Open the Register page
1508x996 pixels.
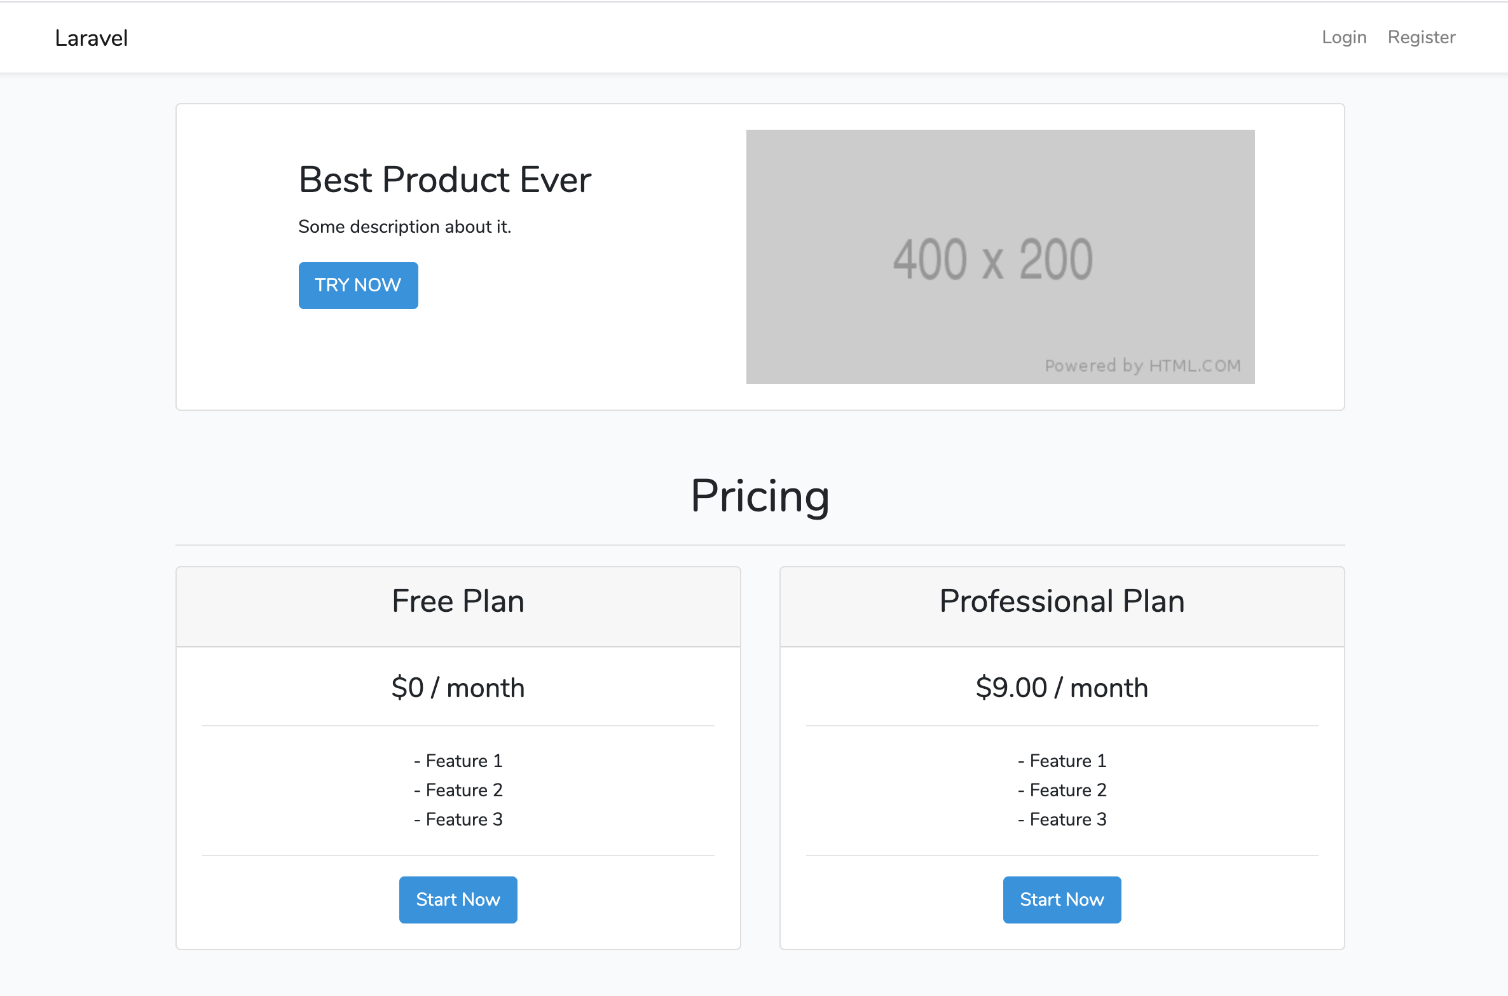pos(1422,38)
